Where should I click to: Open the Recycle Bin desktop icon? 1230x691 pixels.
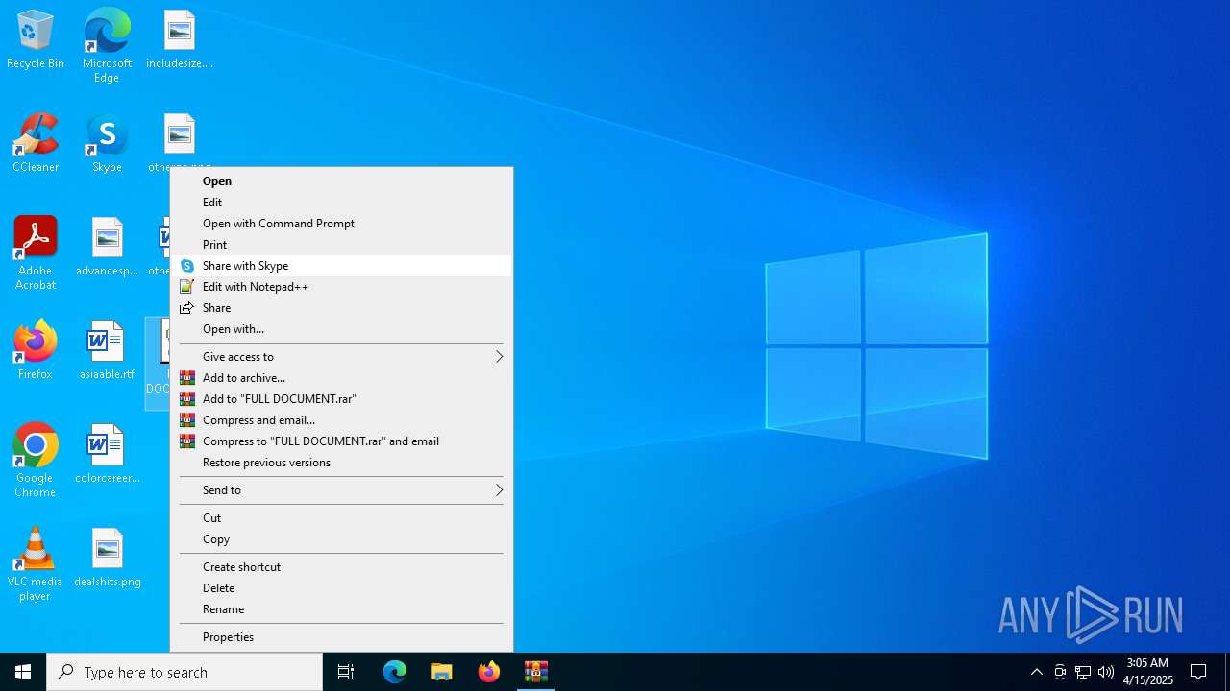click(x=36, y=39)
